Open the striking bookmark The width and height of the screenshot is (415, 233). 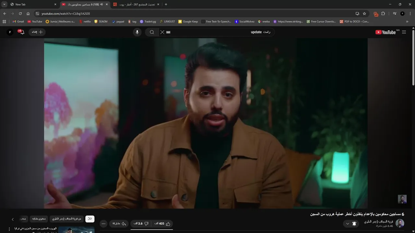(288, 22)
